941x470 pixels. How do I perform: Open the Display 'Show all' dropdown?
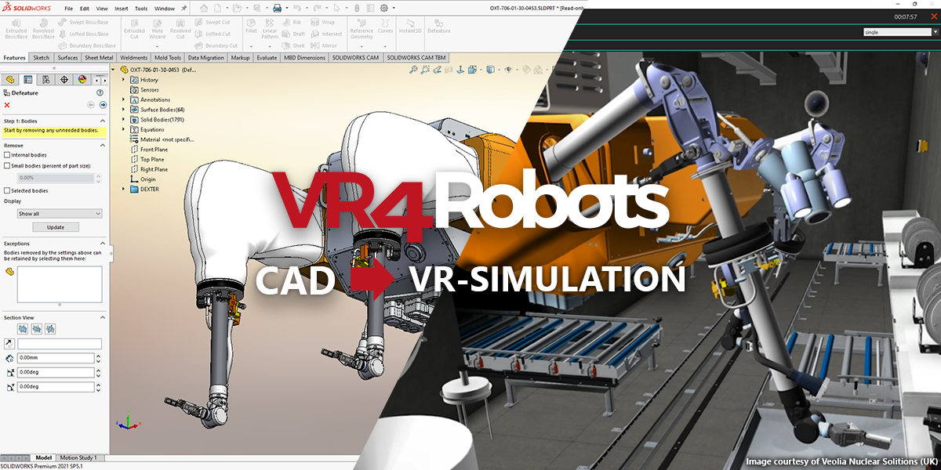pyautogui.click(x=60, y=213)
